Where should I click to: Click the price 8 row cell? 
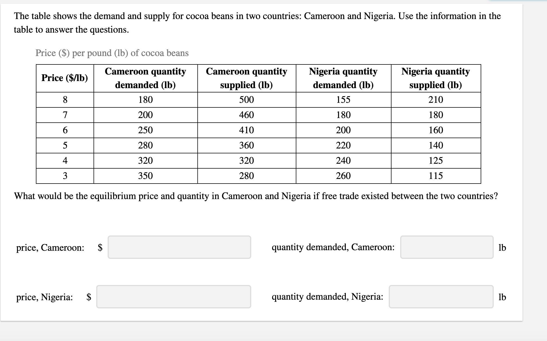click(65, 100)
